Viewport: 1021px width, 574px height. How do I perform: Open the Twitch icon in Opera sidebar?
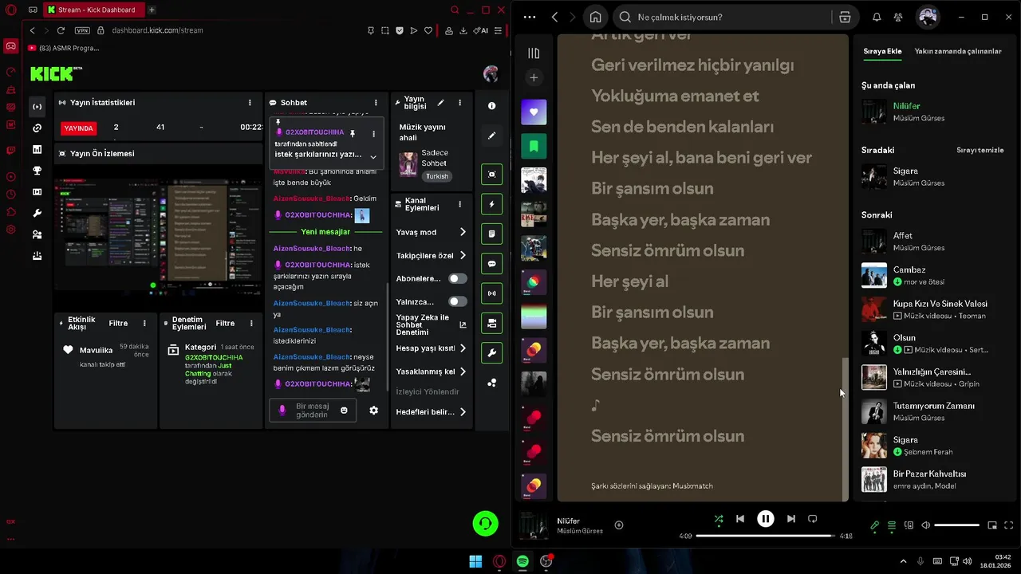[11, 150]
